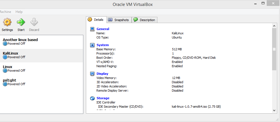This screenshot has width=280, height=122.
Task: Click the General section monitor icon
Action: tap(92, 29)
